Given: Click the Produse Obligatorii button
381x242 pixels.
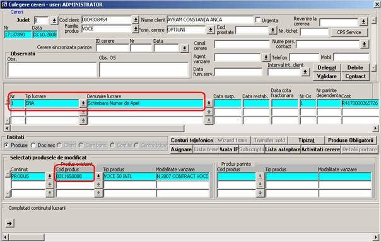Looking at the screenshot, I should pyautogui.click(x=351, y=141).
